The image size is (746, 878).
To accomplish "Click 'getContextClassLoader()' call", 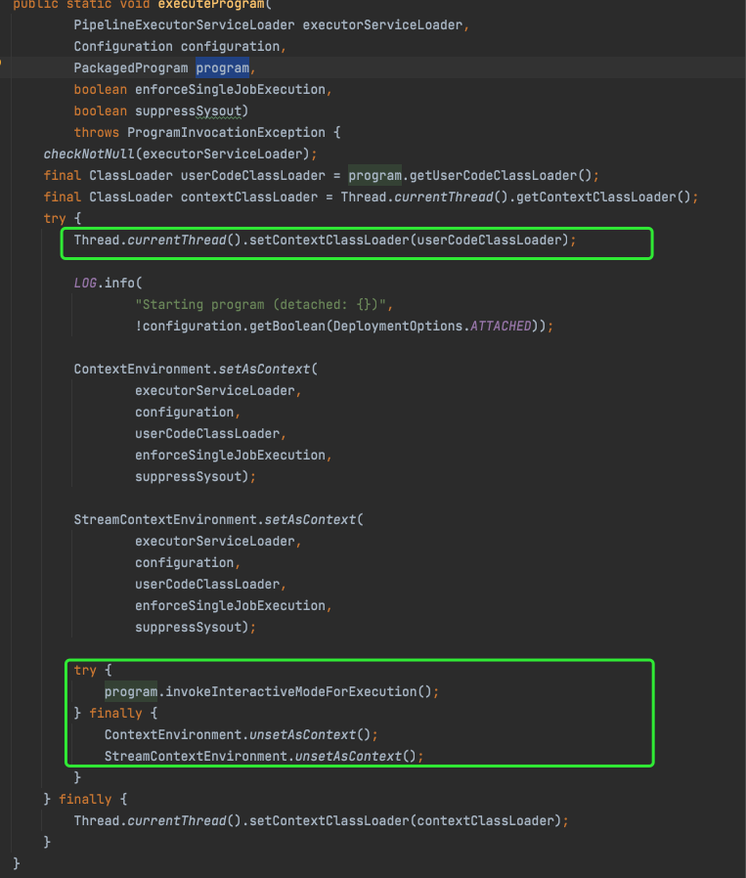I will click(604, 198).
